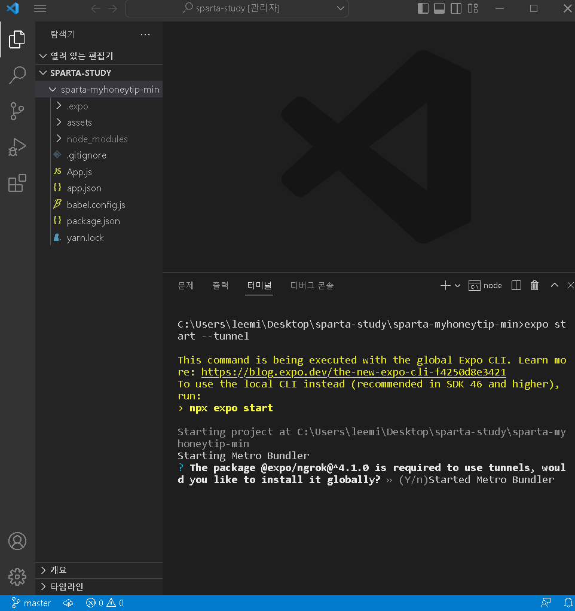Viewport: 575px width, 611px height.
Task: Switch to the 디버그 콘솔 tab
Action: (312, 286)
